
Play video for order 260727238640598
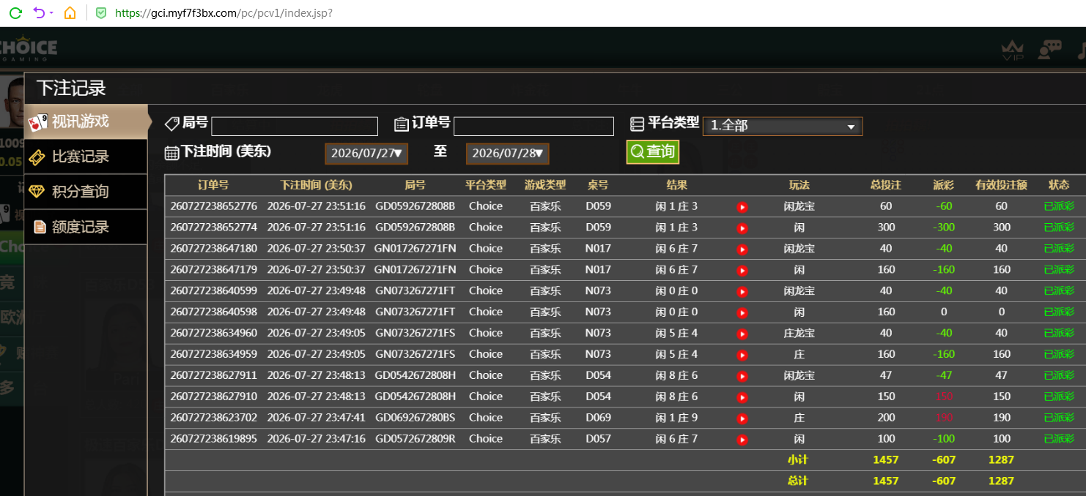742,313
